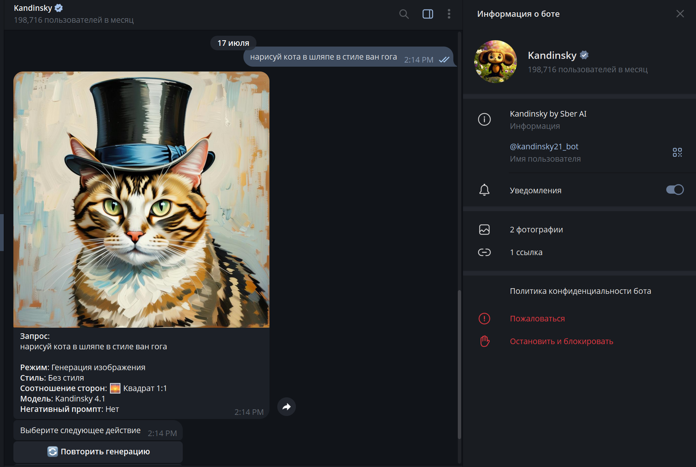Open the three-dot chat menu

click(449, 14)
